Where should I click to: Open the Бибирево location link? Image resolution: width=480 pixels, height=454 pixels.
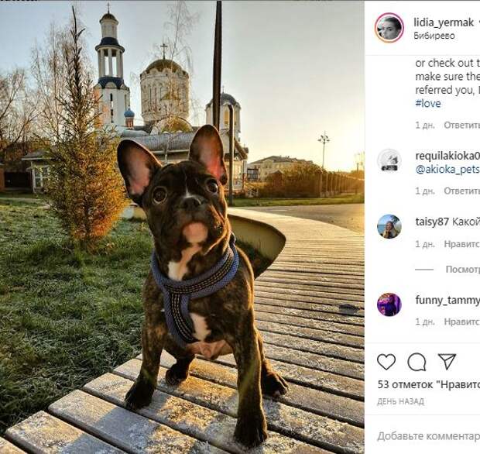pyautogui.click(x=434, y=36)
